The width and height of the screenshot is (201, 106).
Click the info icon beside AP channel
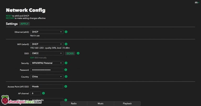(43, 93)
